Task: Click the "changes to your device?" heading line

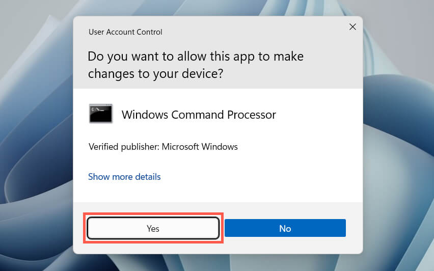Action: (x=155, y=73)
